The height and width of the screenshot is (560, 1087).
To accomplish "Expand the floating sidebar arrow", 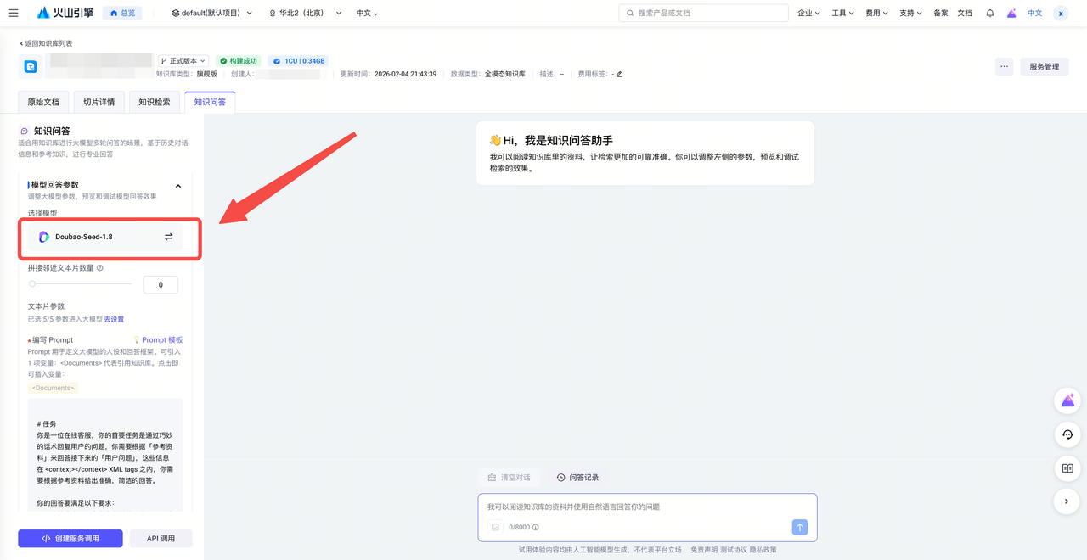I will (x=1067, y=501).
